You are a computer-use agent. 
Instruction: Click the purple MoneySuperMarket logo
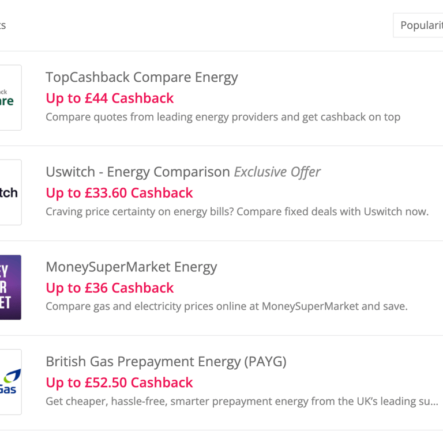pos(10,287)
